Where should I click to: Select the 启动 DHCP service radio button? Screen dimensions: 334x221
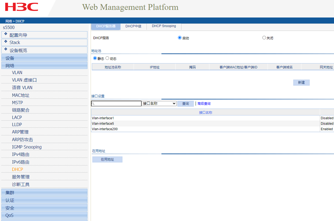pyautogui.click(x=180, y=38)
